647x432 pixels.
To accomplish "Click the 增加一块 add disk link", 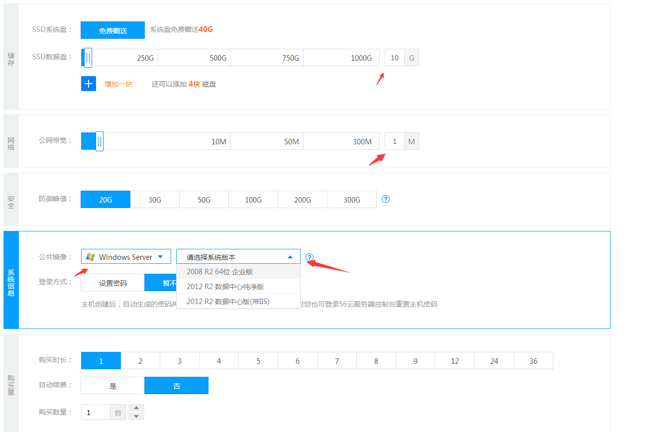I will pos(118,84).
